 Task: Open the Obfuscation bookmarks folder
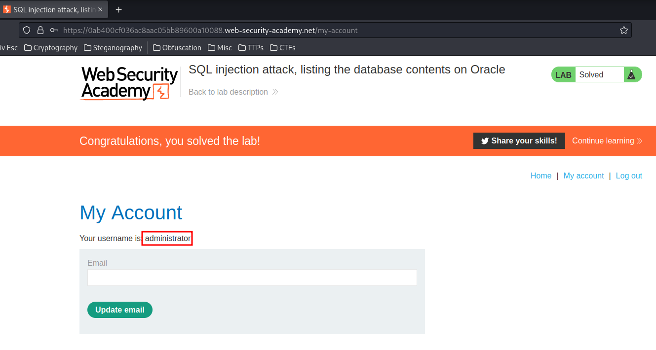click(x=177, y=48)
